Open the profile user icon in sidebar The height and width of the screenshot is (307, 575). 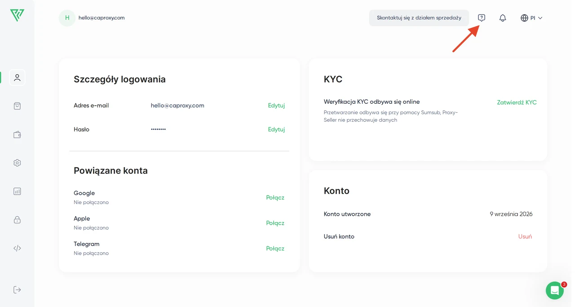(x=17, y=77)
